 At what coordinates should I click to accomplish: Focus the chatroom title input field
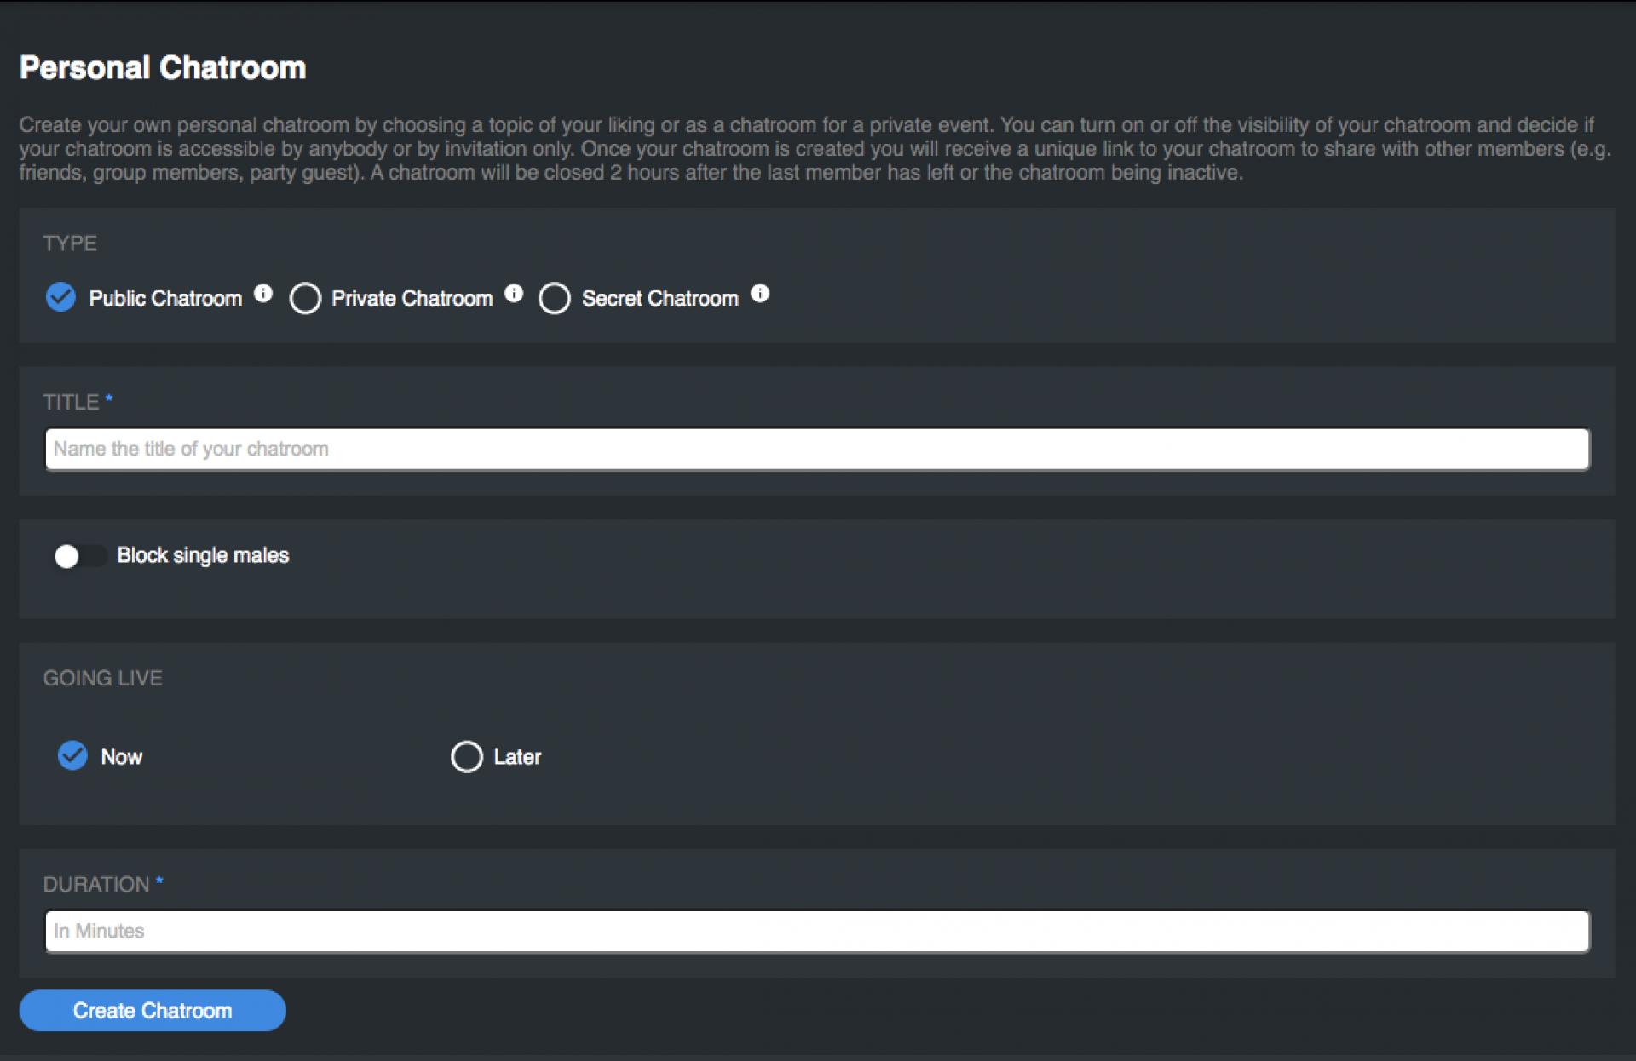point(816,449)
